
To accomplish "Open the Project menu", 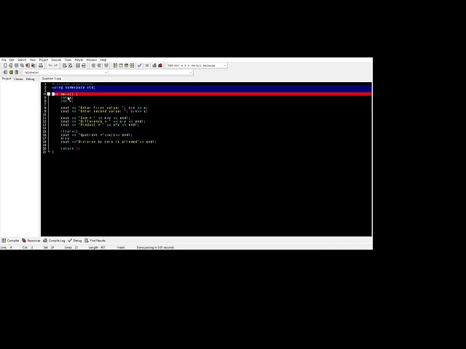I will pyautogui.click(x=44, y=60).
